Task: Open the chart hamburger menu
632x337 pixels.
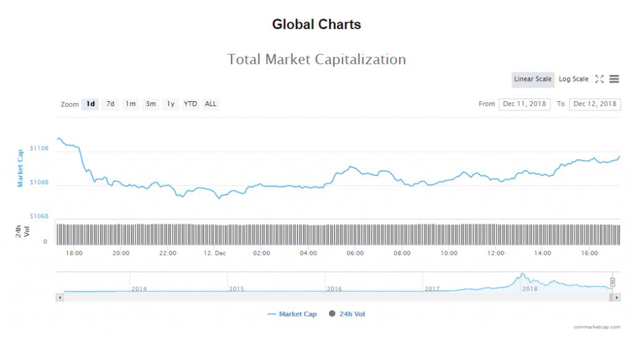Action: point(614,79)
